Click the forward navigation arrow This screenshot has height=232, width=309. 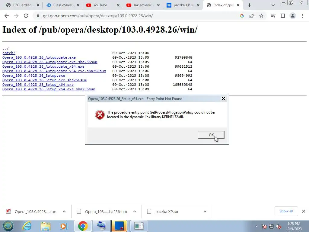point(16,16)
